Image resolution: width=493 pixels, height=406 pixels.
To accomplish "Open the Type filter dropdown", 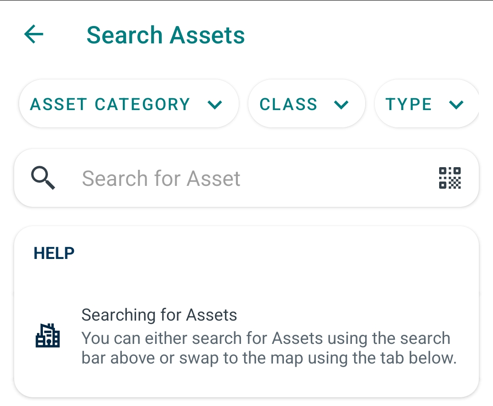I will tap(427, 104).
